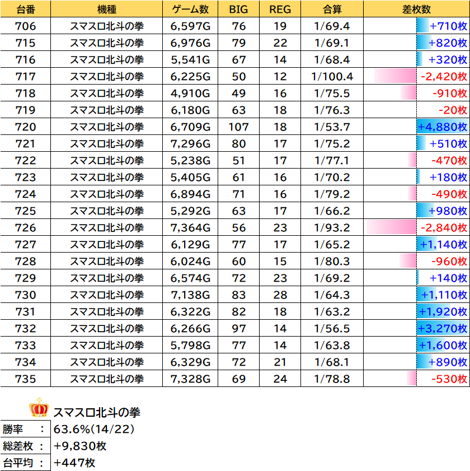The image size is (470, 471).
Task: Click the 1/56.5 combined rate cell
Action: pos(332,328)
